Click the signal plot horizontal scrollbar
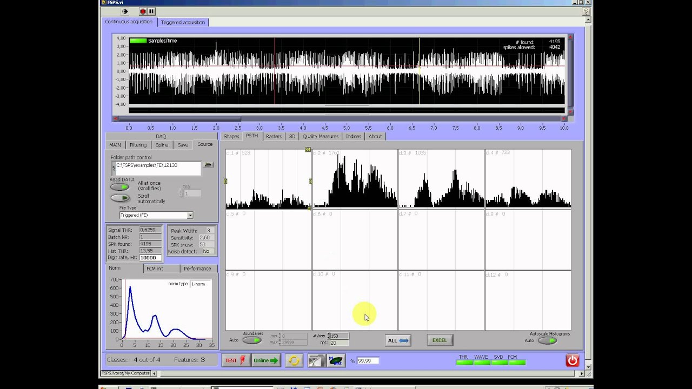Viewport: 692px width, 389px height. (340, 119)
